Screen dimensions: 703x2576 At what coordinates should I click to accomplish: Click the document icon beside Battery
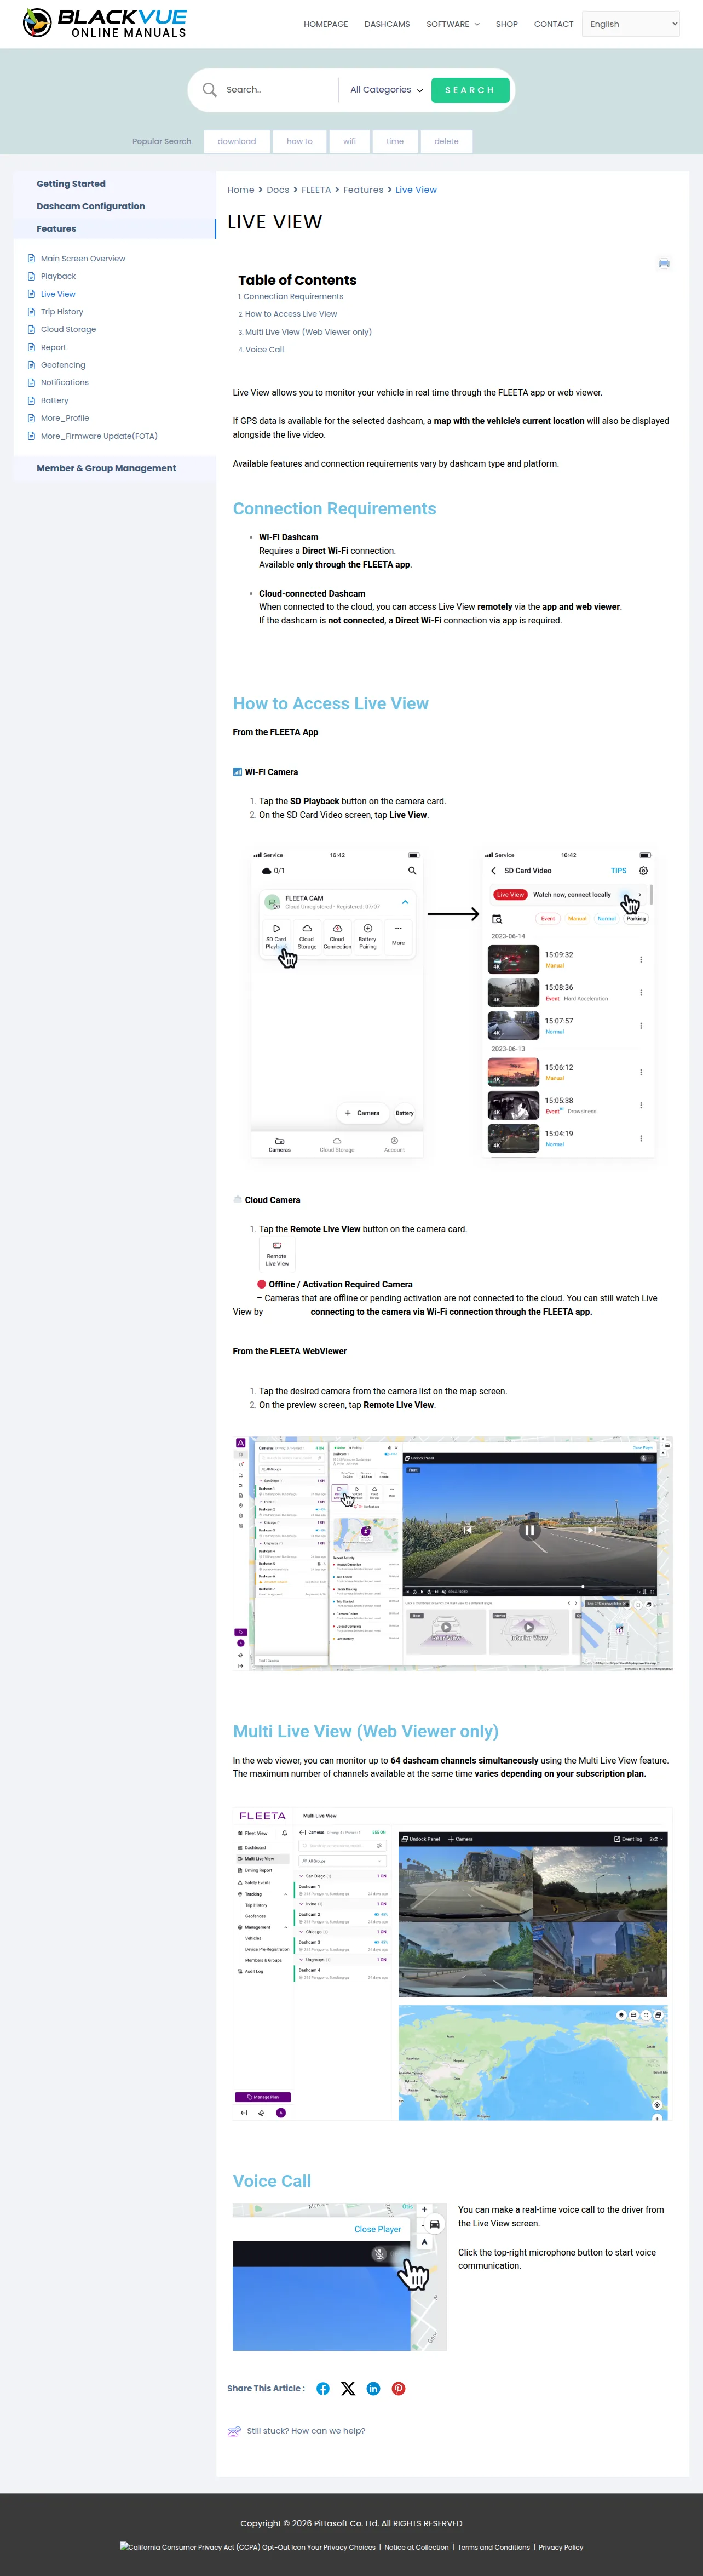32,400
